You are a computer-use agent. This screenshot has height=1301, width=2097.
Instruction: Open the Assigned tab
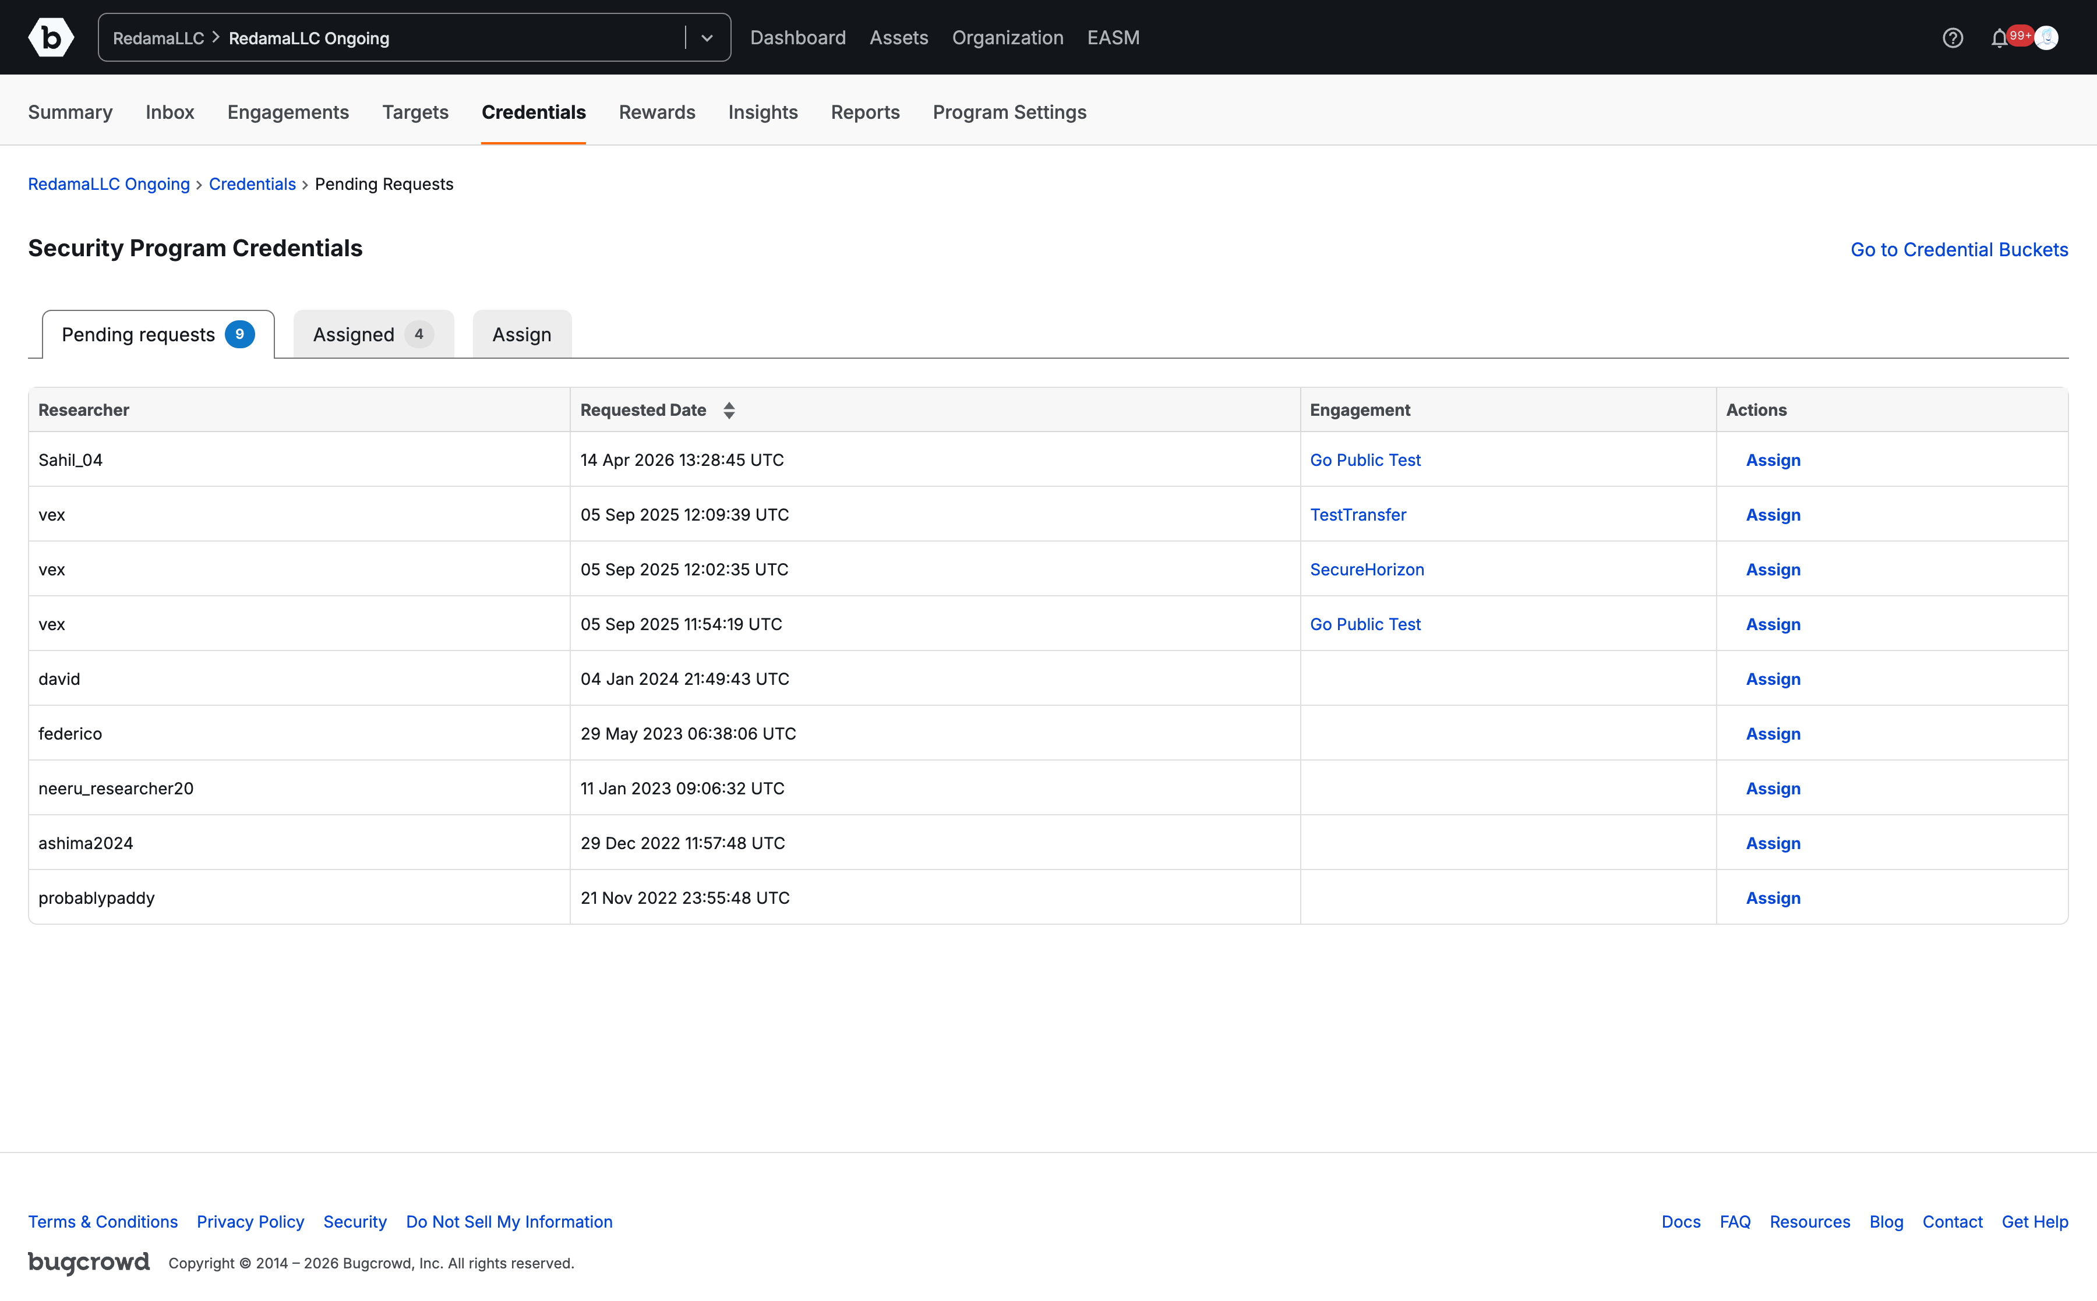(373, 335)
